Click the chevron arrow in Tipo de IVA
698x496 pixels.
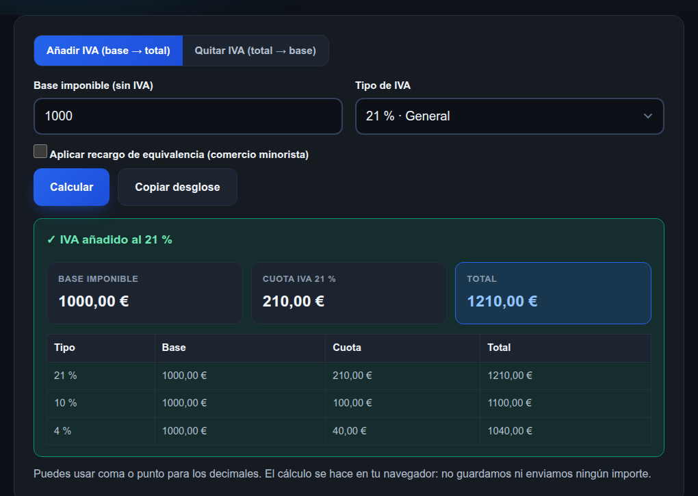[x=647, y=116]
